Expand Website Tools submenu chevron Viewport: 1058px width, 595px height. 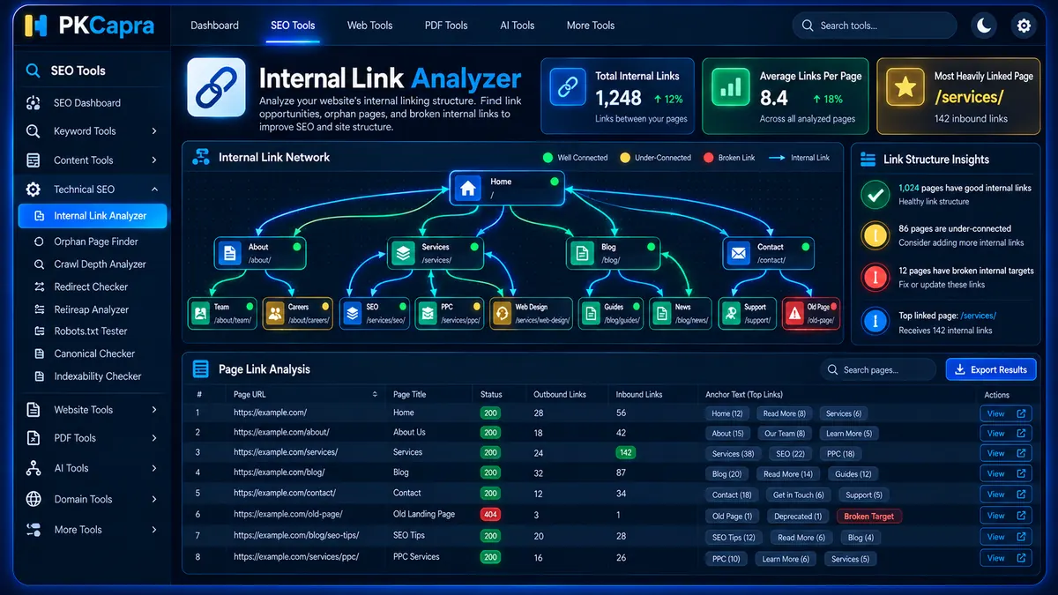click(x=154, y=410)
